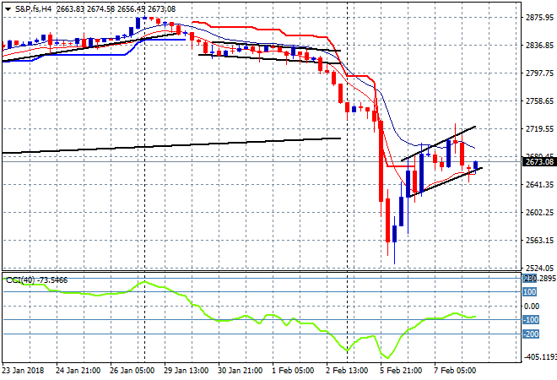Click the 29 Jan 13:00 time label
The width and height of the screenshot is (557, 380).
pyautogui.click(x=187, y=371)
